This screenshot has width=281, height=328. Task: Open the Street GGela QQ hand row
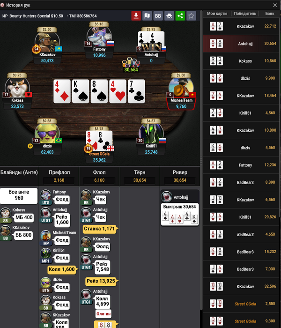241,321
